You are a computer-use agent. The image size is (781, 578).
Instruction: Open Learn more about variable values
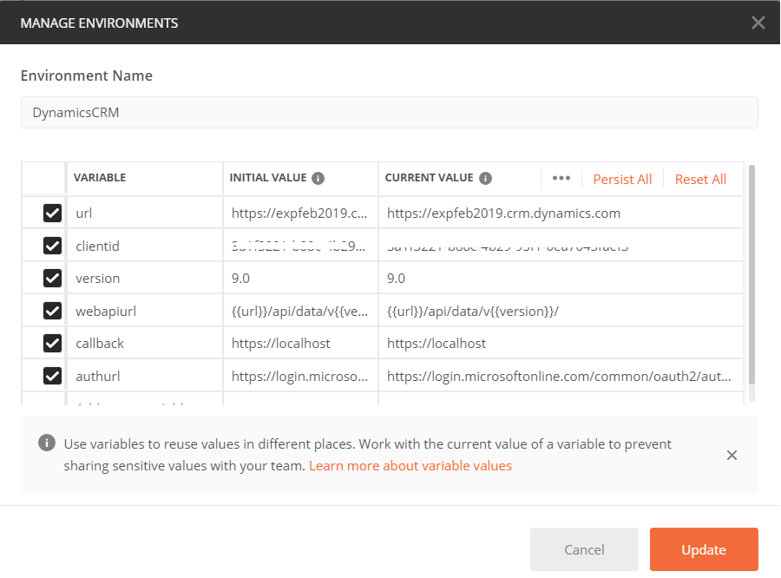(x=410, y=465)
